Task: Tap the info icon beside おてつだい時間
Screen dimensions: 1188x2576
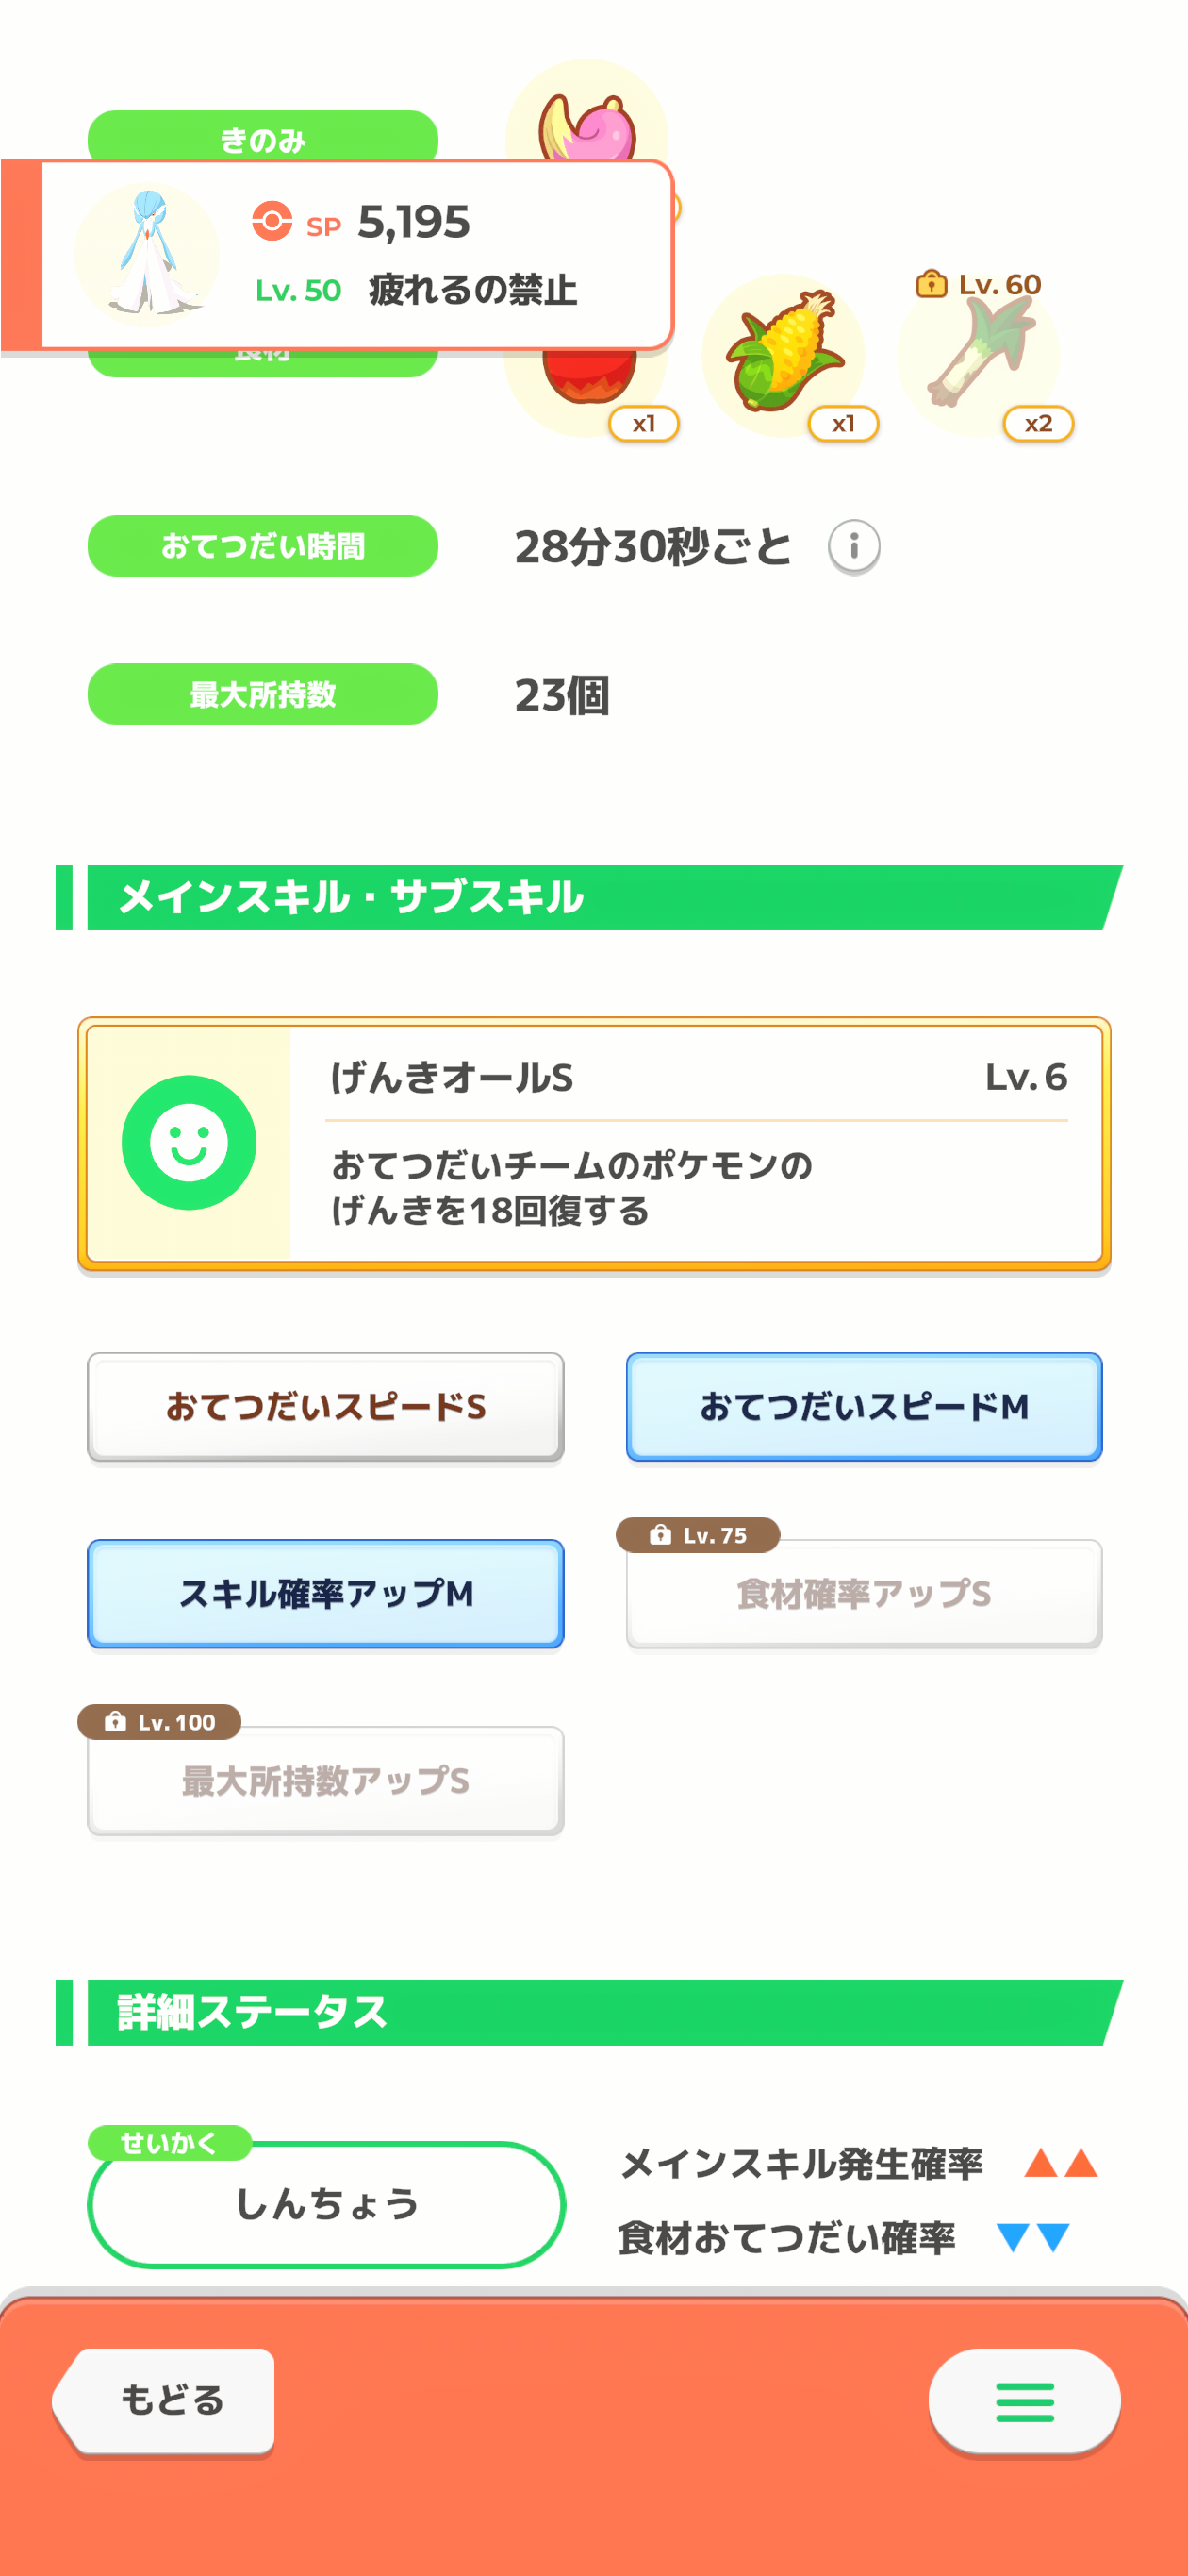Action: (x=853, y=546)
